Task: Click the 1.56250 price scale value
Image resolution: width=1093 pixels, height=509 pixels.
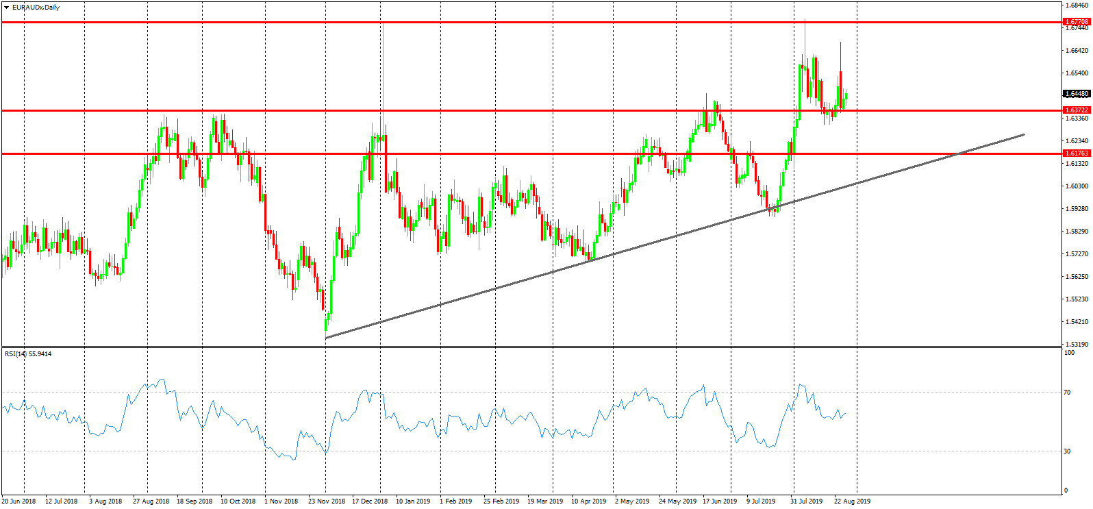Action: point(1077,277)
